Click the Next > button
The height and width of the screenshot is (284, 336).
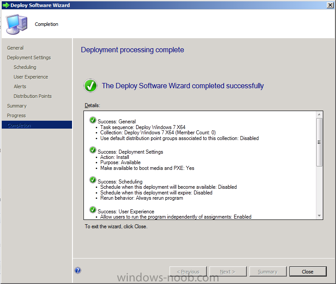228,272
